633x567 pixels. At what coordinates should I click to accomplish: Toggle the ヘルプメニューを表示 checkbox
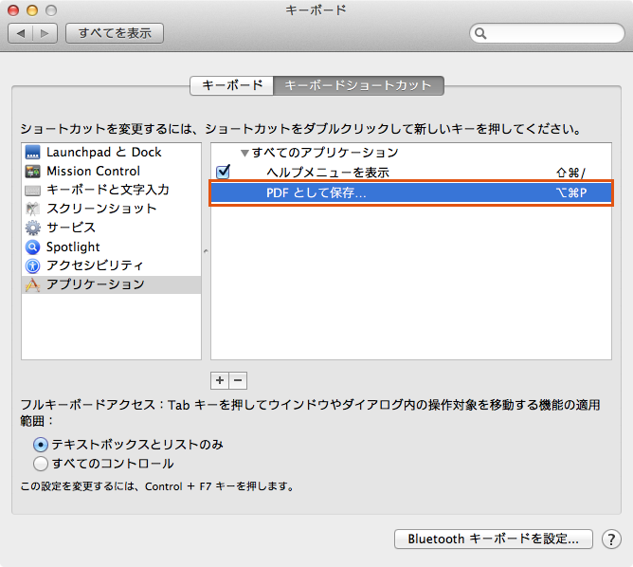coord(223,172)
